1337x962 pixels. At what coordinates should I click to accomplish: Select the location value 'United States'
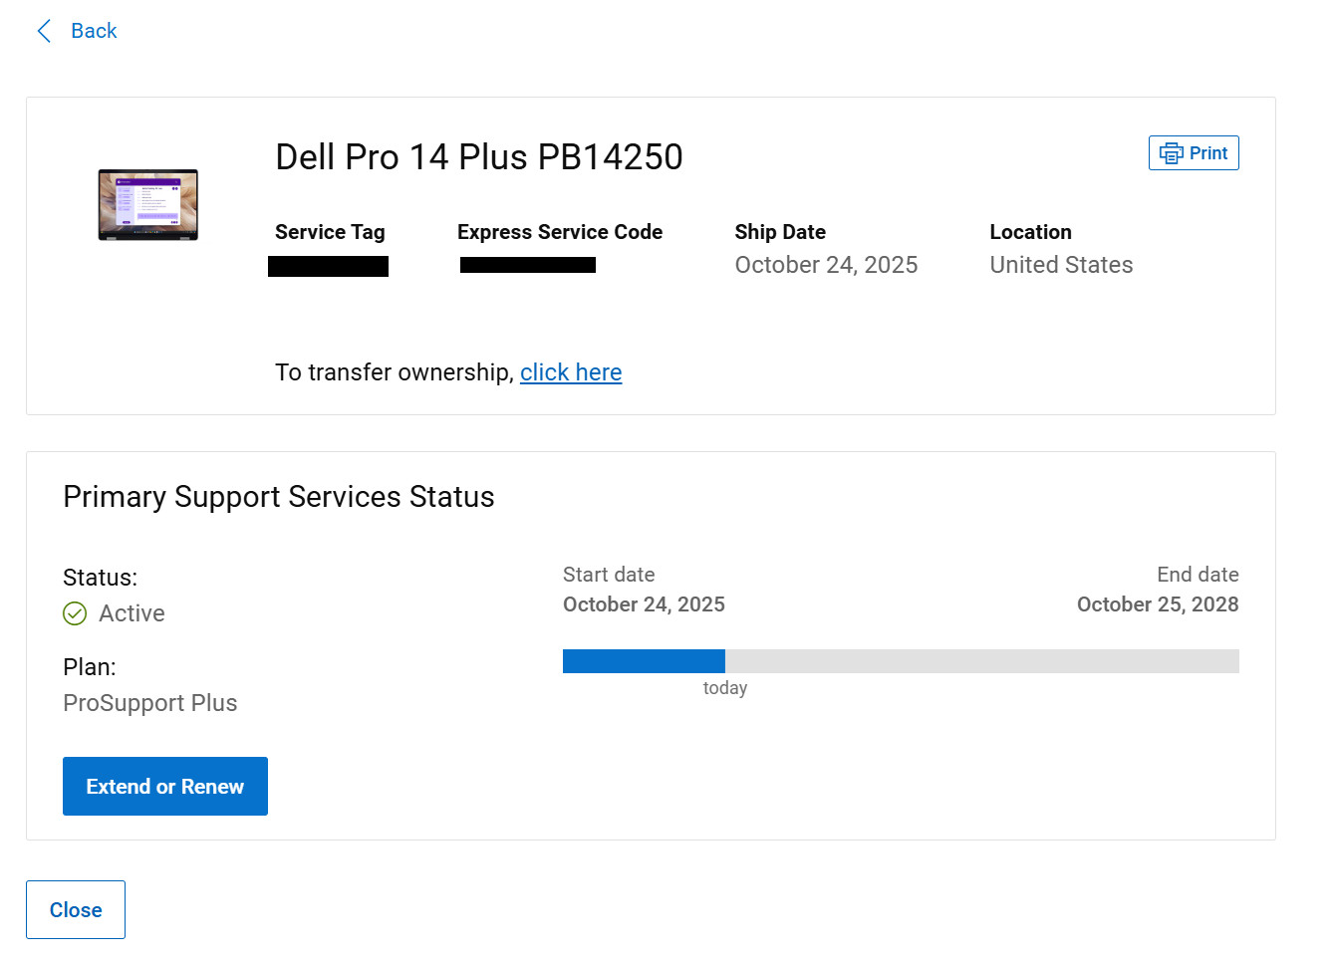point(1062,265)
